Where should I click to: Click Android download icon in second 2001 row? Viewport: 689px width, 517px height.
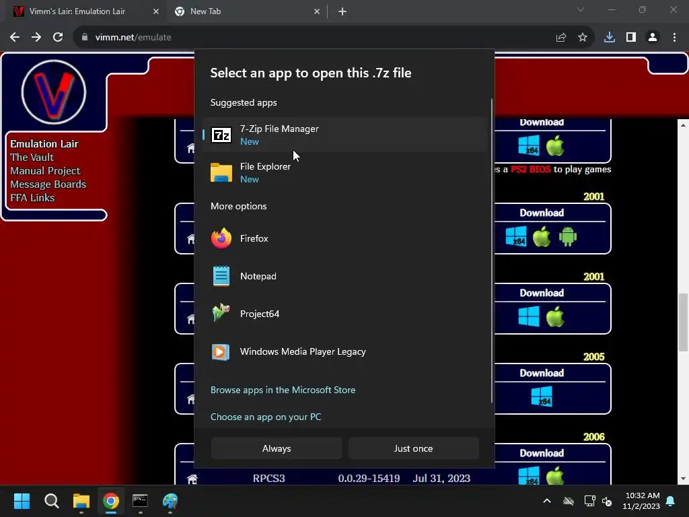[x=568, y=237]
